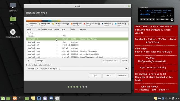
Task: Remove the partition with the minus button
Action: (x=33, y=61)
